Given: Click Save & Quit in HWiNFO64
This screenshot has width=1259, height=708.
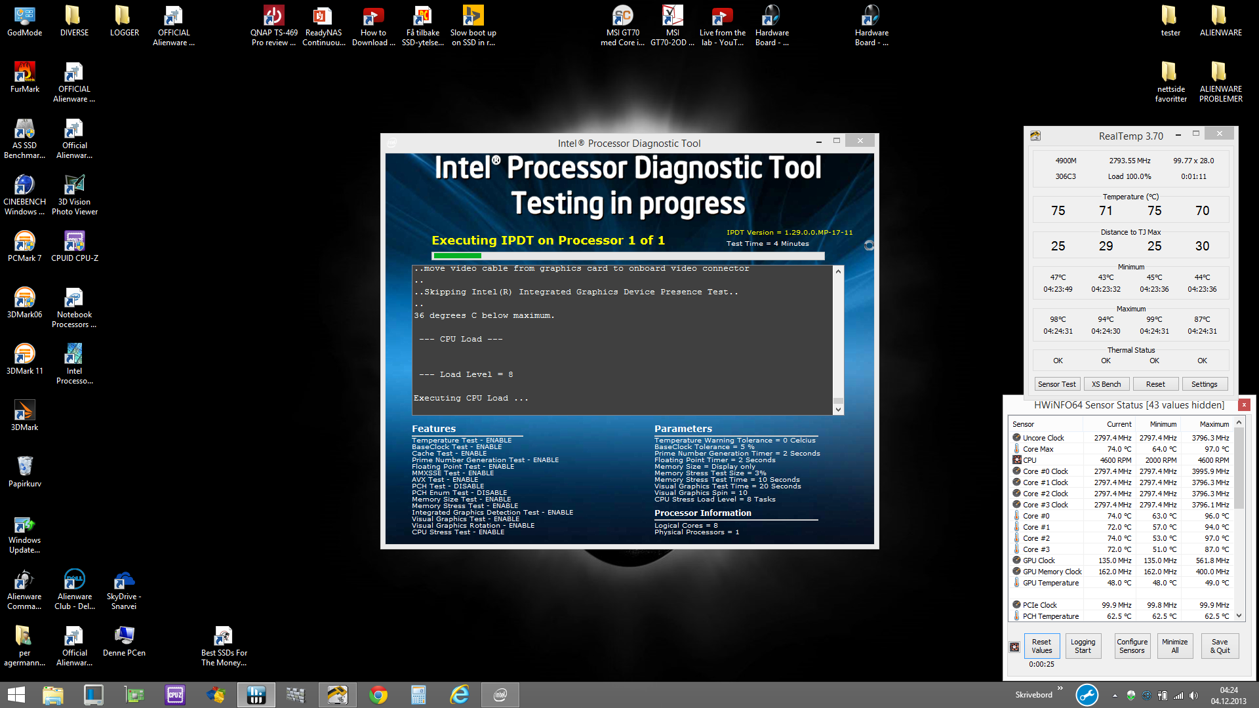Looking at the screenshot, I should coord(1220,646).
